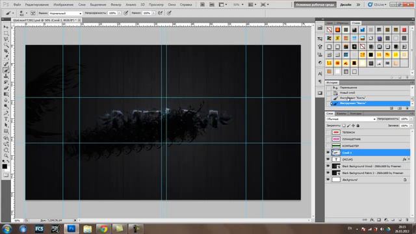Switch to the Каналы tab
416x234 pixels.
tap(341, 114)
